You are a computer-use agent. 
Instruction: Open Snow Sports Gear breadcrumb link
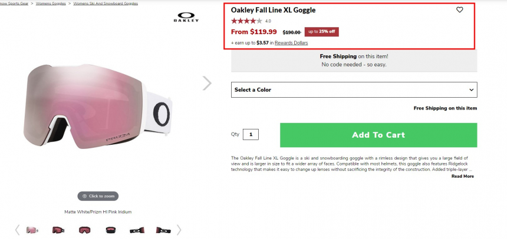pos(14,3)
